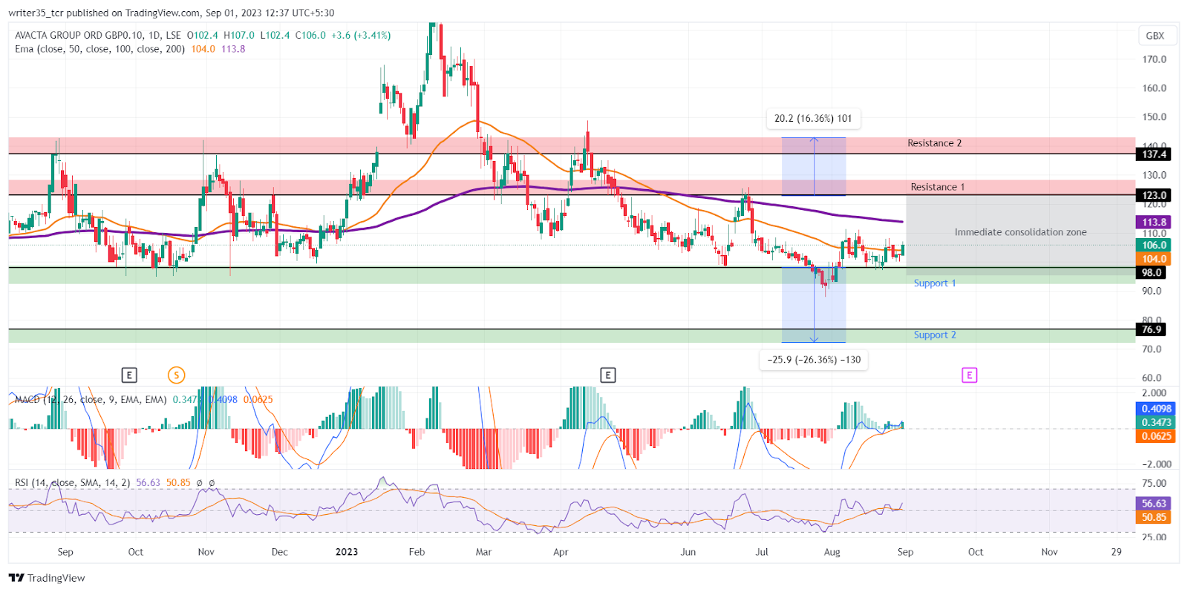Click the 29 label on the time axis
Image resolution: width=1188 pixels, height=592 pixels.
click(x=1116, y=552)
